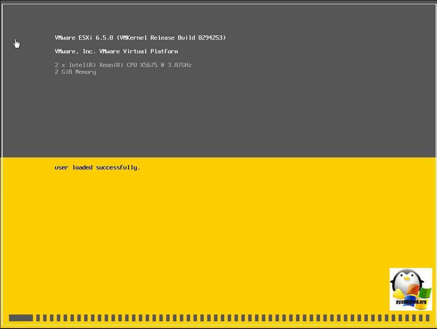Click the boot progress bar filled segment
Viewport: 437px width, 329px height.
[21, 318]
